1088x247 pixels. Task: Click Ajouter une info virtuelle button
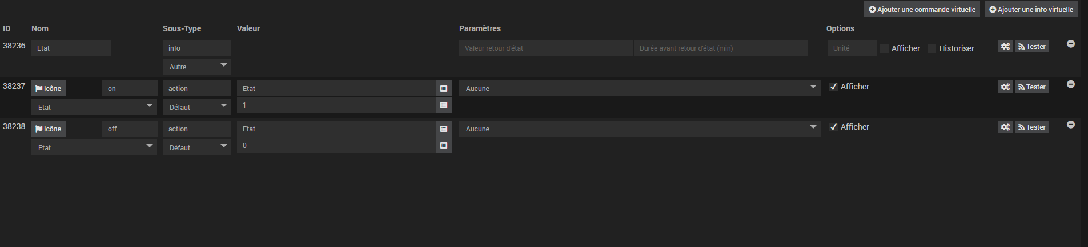[1031, 9]
